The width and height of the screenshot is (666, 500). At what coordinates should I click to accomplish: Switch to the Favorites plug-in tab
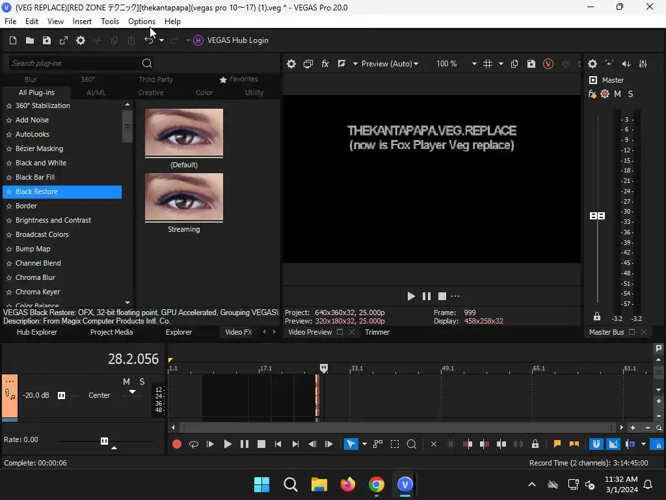tap(239, 79)
